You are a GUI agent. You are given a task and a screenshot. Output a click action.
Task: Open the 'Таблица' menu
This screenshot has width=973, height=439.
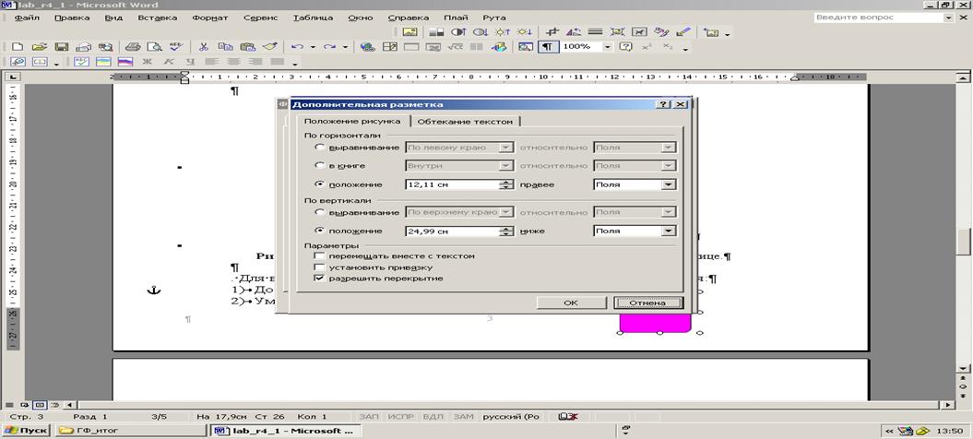313,18
